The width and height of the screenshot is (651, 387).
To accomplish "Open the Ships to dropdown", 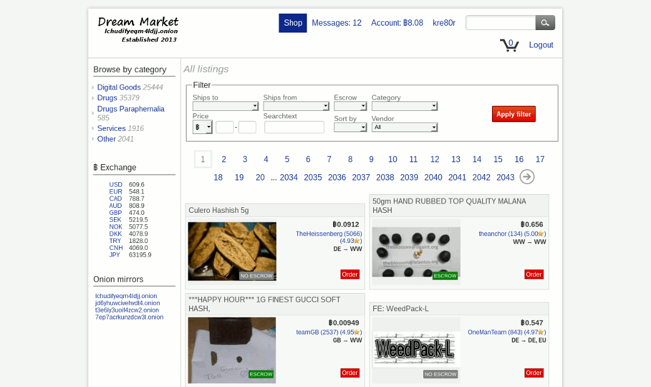I will (x=225, y=106).
